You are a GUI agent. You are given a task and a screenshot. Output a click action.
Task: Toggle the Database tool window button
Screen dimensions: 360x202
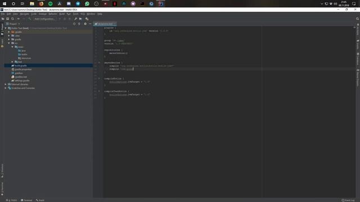point(358,59)
